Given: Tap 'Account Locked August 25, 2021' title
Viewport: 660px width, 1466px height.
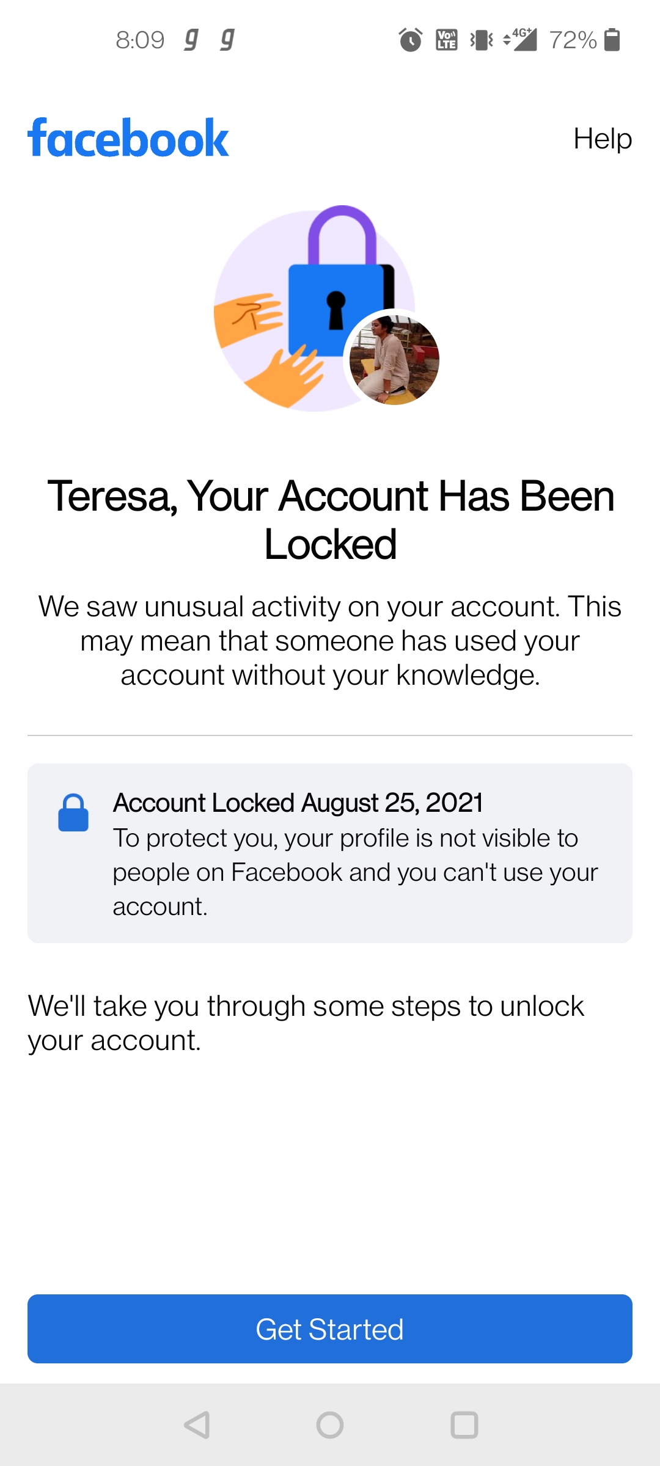Looking at the screenshot, I should 298,803.
